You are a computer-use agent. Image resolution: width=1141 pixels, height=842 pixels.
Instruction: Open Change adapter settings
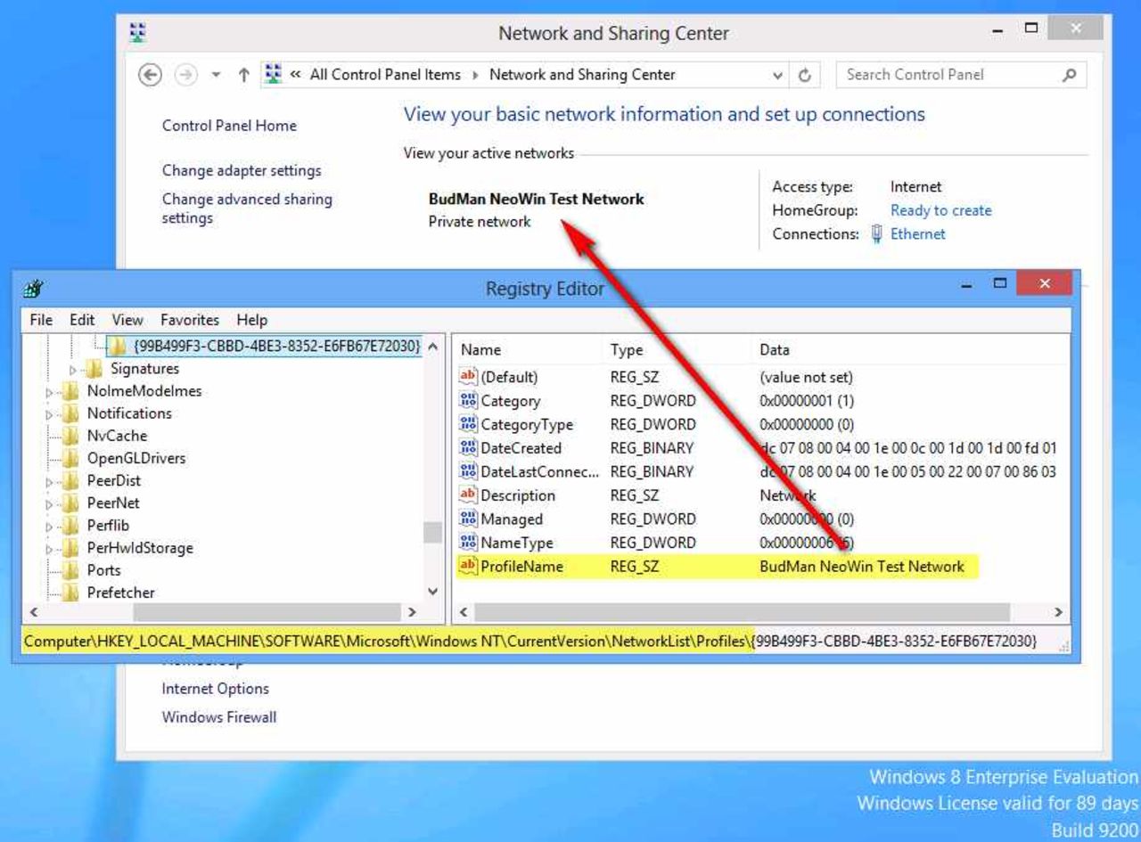(242, 170)
